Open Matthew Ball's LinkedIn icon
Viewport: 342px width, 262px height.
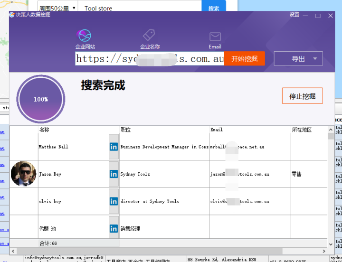(x=114, y=147)
